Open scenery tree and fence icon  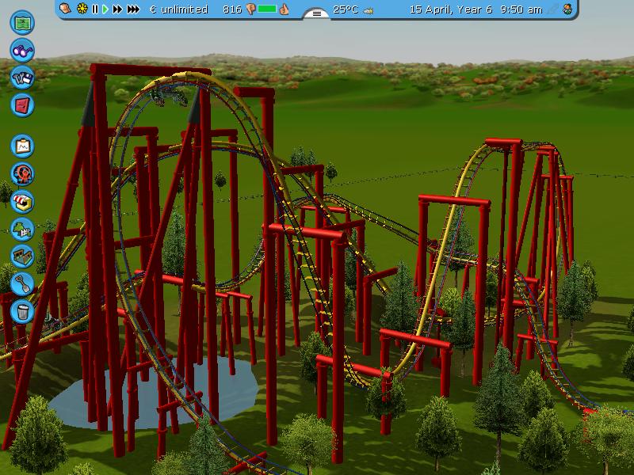point(22,229)
